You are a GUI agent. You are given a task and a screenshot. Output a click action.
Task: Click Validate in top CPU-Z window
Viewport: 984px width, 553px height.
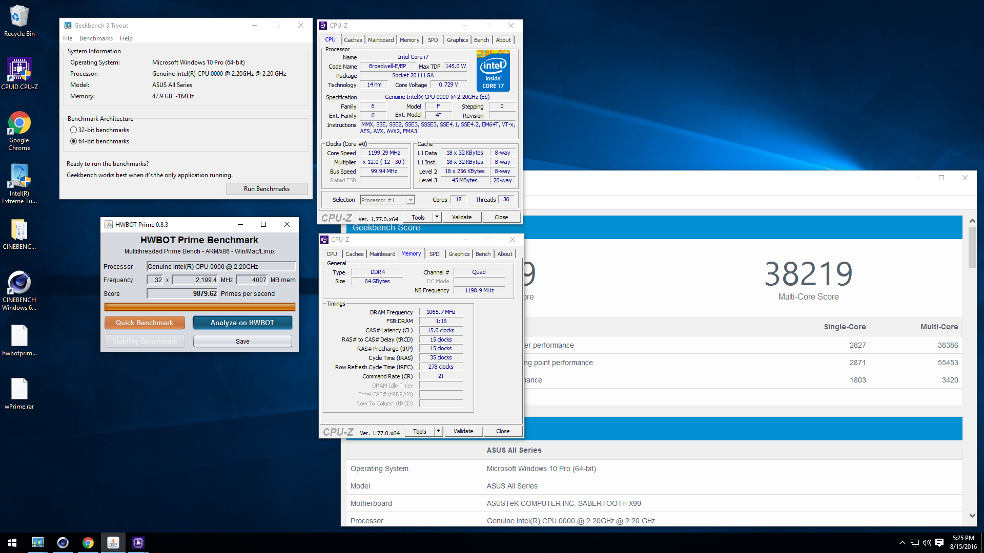point(462,217)
